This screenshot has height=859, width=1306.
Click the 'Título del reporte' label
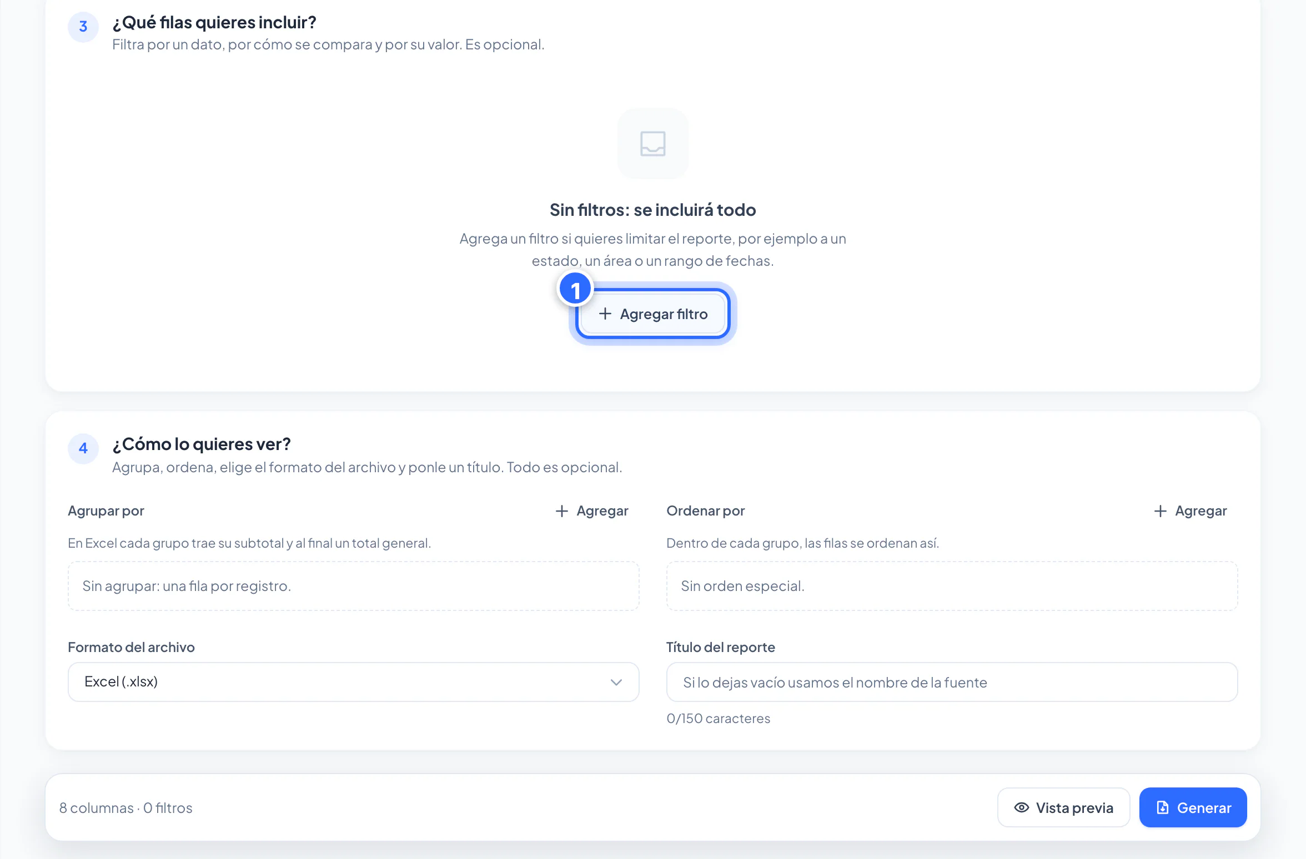(x=720, y=648)
